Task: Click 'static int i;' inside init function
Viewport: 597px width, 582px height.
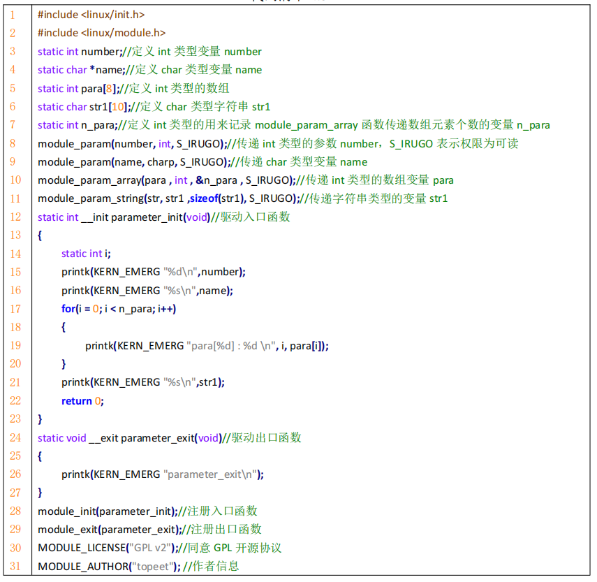Action: tap(86, 254)
